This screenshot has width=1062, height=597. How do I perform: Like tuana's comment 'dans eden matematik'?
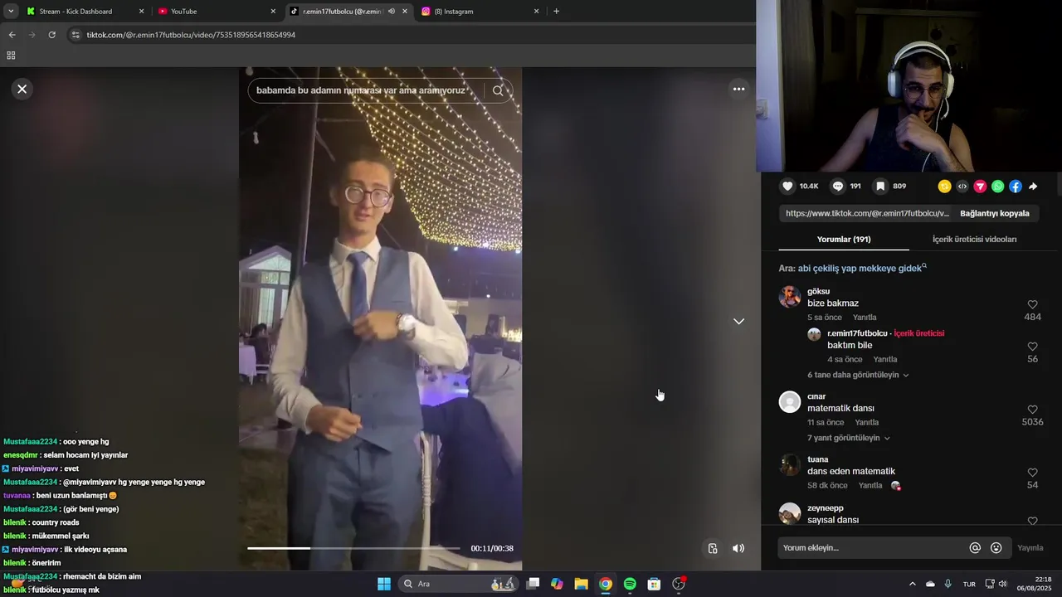pyautogui.click(x=1032, y=473)
